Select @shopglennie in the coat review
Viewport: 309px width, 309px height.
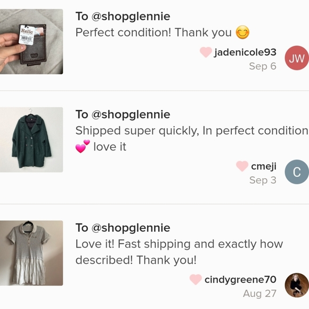pyautogui.click(x=131, y=115)
